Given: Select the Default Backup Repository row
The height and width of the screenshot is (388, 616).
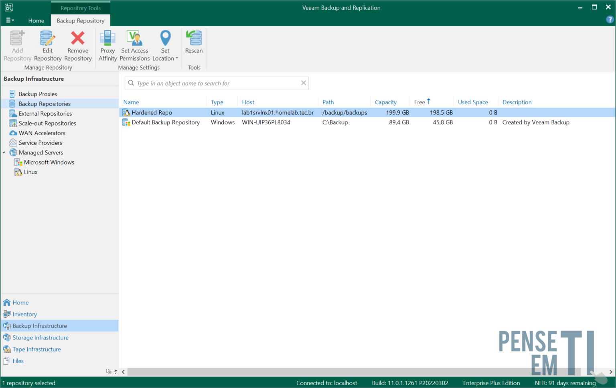Looking at the screenshot, I should coord(164,122).
